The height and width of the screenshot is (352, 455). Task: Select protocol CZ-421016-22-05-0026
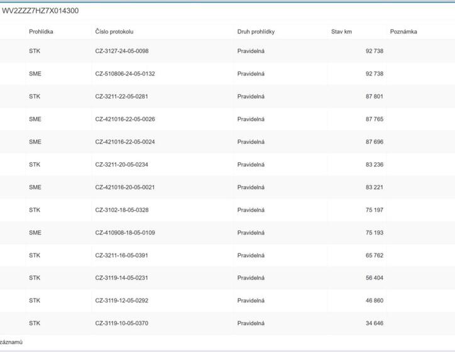pos(125,119)
